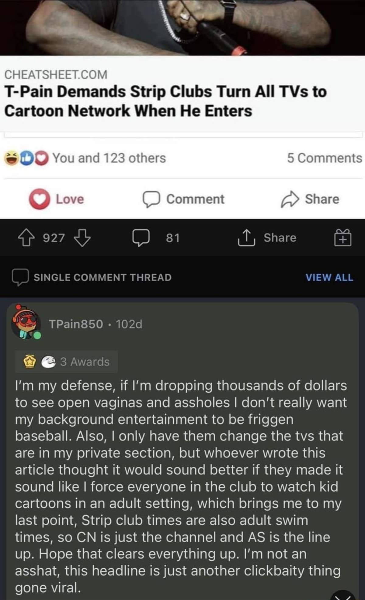This screenshot has height=600, width=365.
Task: Open the 81 comments bubble icon
Action: tap(141, 238)
